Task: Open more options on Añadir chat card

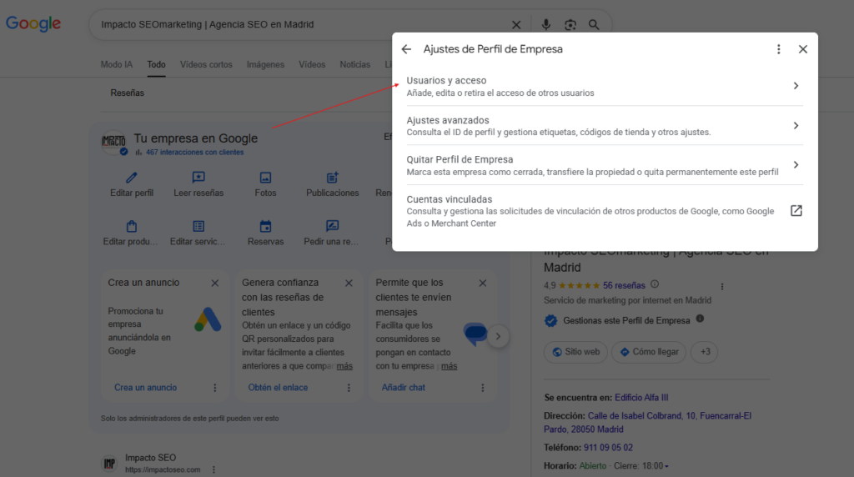Action: click(x=483, y=388)
